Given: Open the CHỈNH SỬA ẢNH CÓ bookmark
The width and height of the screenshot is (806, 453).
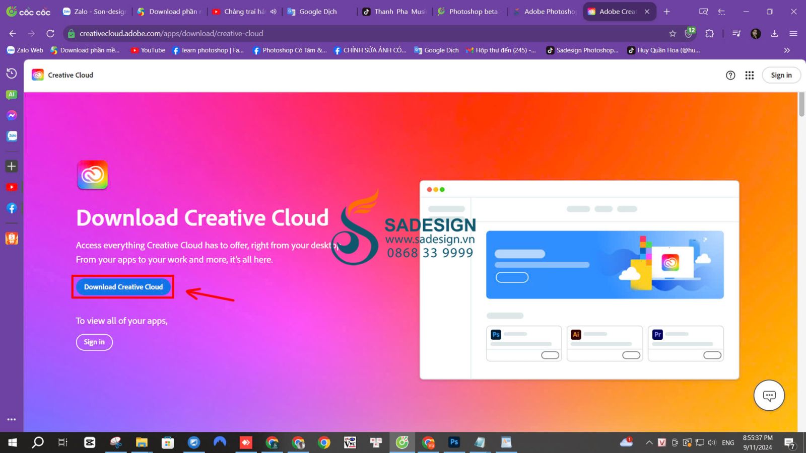Looking at the screenshot, I should click(x=370, y=50).
